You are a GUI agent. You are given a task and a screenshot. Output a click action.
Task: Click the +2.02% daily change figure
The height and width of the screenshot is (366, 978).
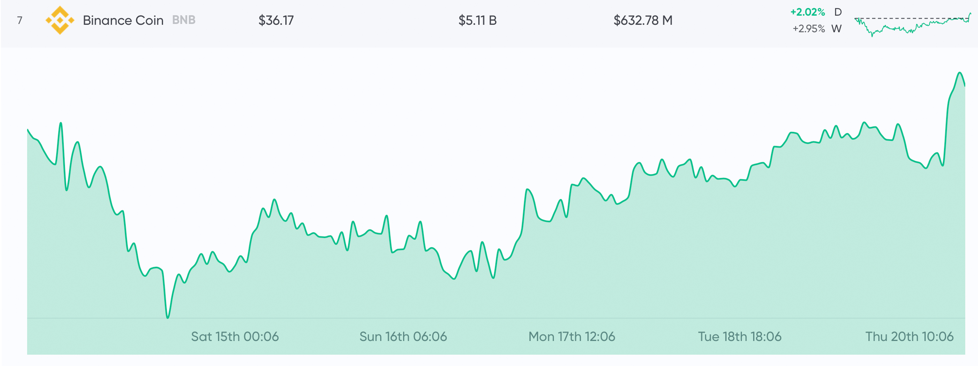807,12
